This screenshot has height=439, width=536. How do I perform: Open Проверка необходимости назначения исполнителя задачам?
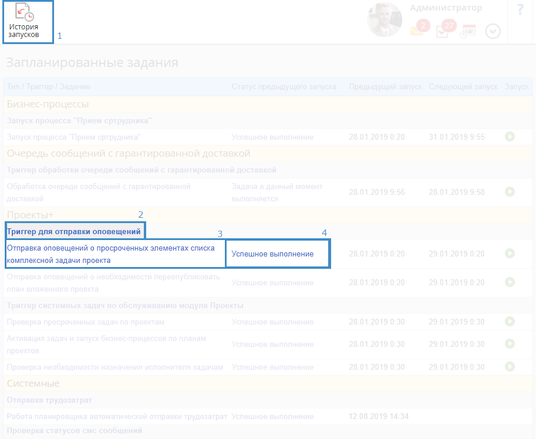tap(115, 367)
